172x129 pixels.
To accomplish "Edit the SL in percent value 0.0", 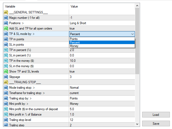I will coord(102,55).
